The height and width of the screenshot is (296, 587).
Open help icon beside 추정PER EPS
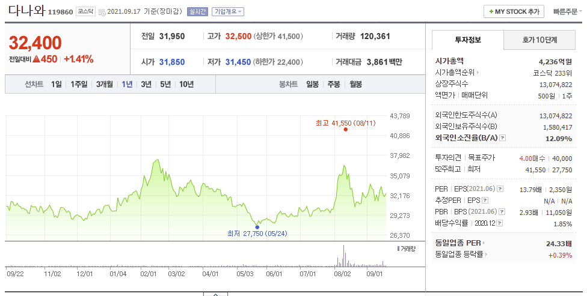point(485,201)
